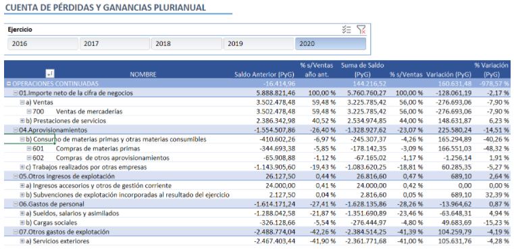Click the Ejercicio slicer title

coord(20,30)
